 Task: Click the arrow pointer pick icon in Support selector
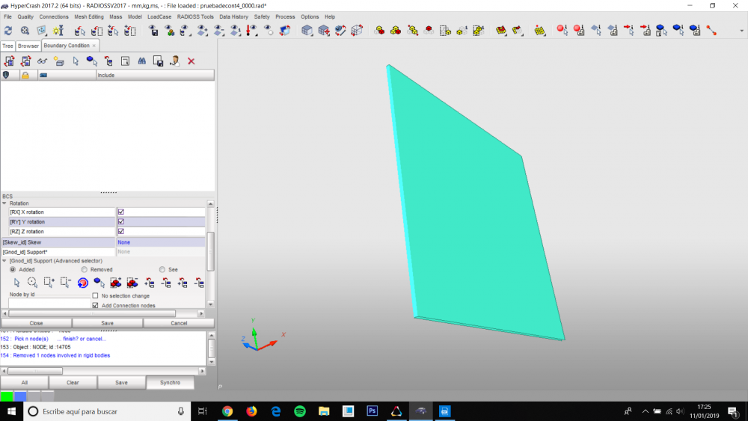click(16, 283)
